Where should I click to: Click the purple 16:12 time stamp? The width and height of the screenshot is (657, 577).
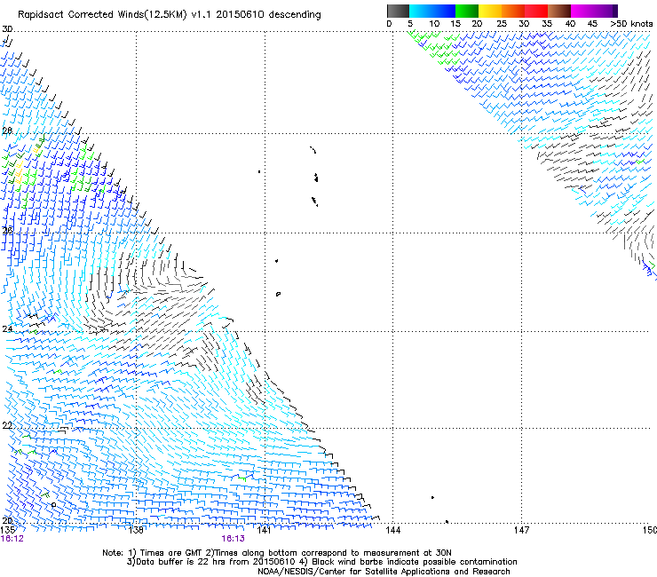tap(12, 539)
